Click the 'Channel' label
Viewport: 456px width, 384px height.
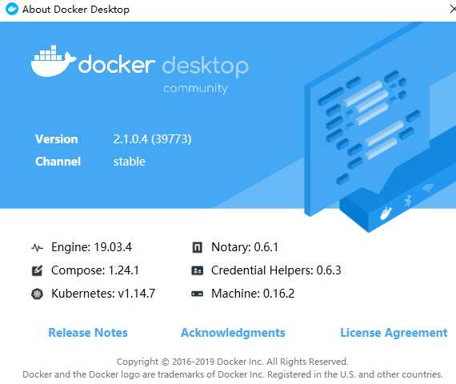(x=58, y=162)
